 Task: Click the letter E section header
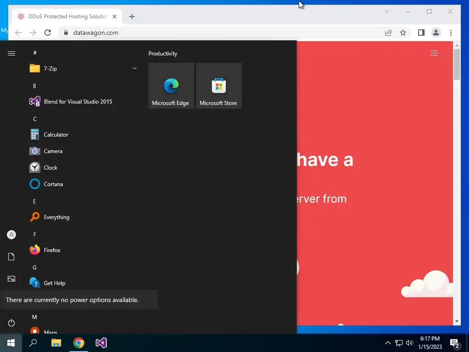[x=34, y=202]
